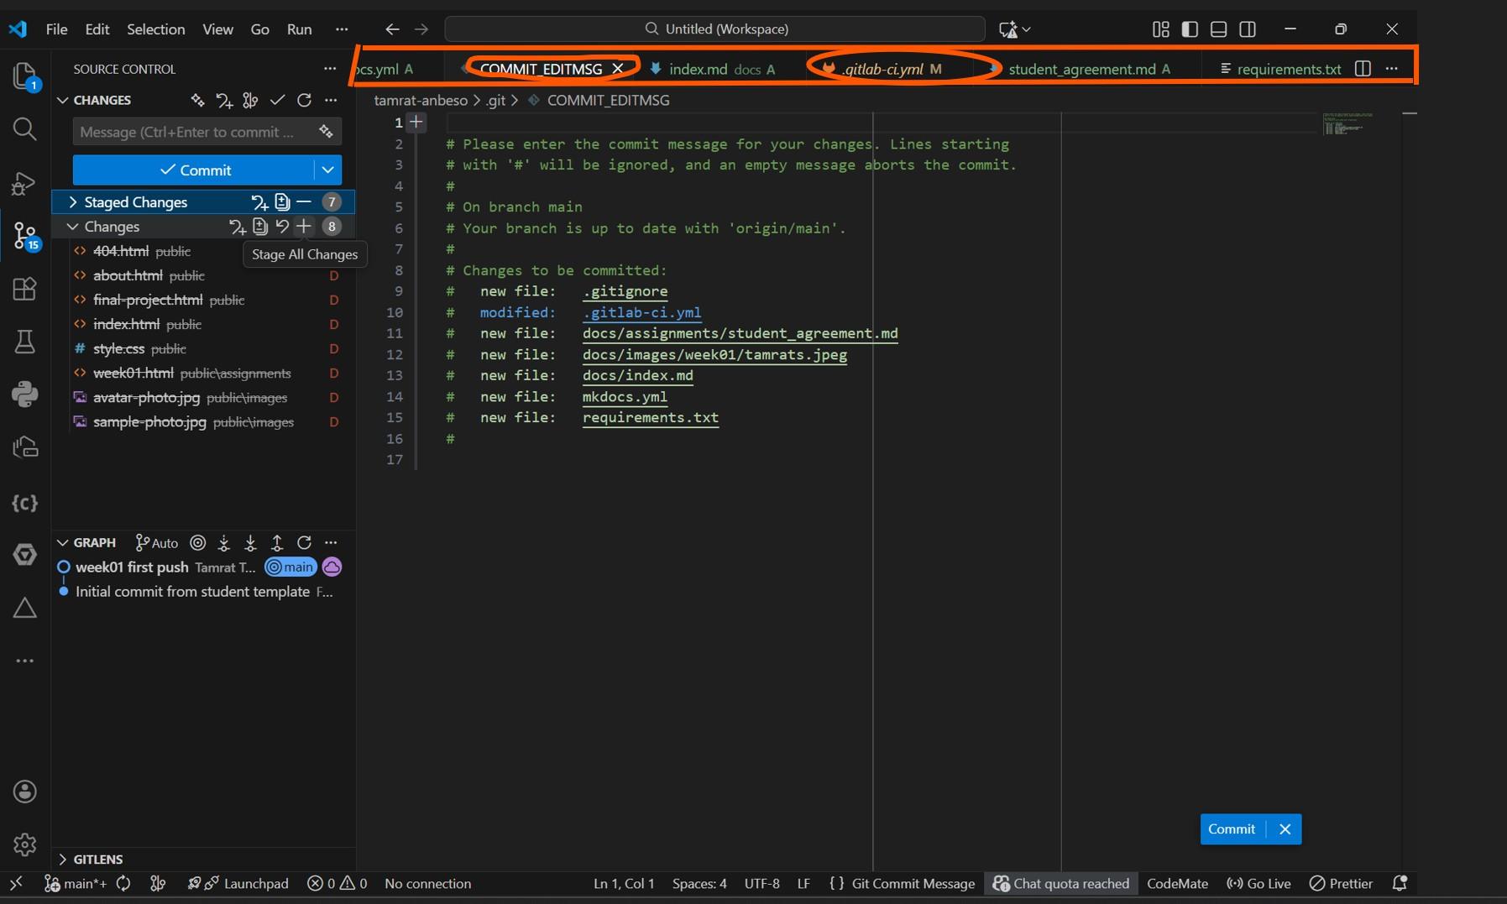Split the editor to the right
Image resolution: width=1507 pixels, height=904 pixels.
click(x=1363, y=69)
